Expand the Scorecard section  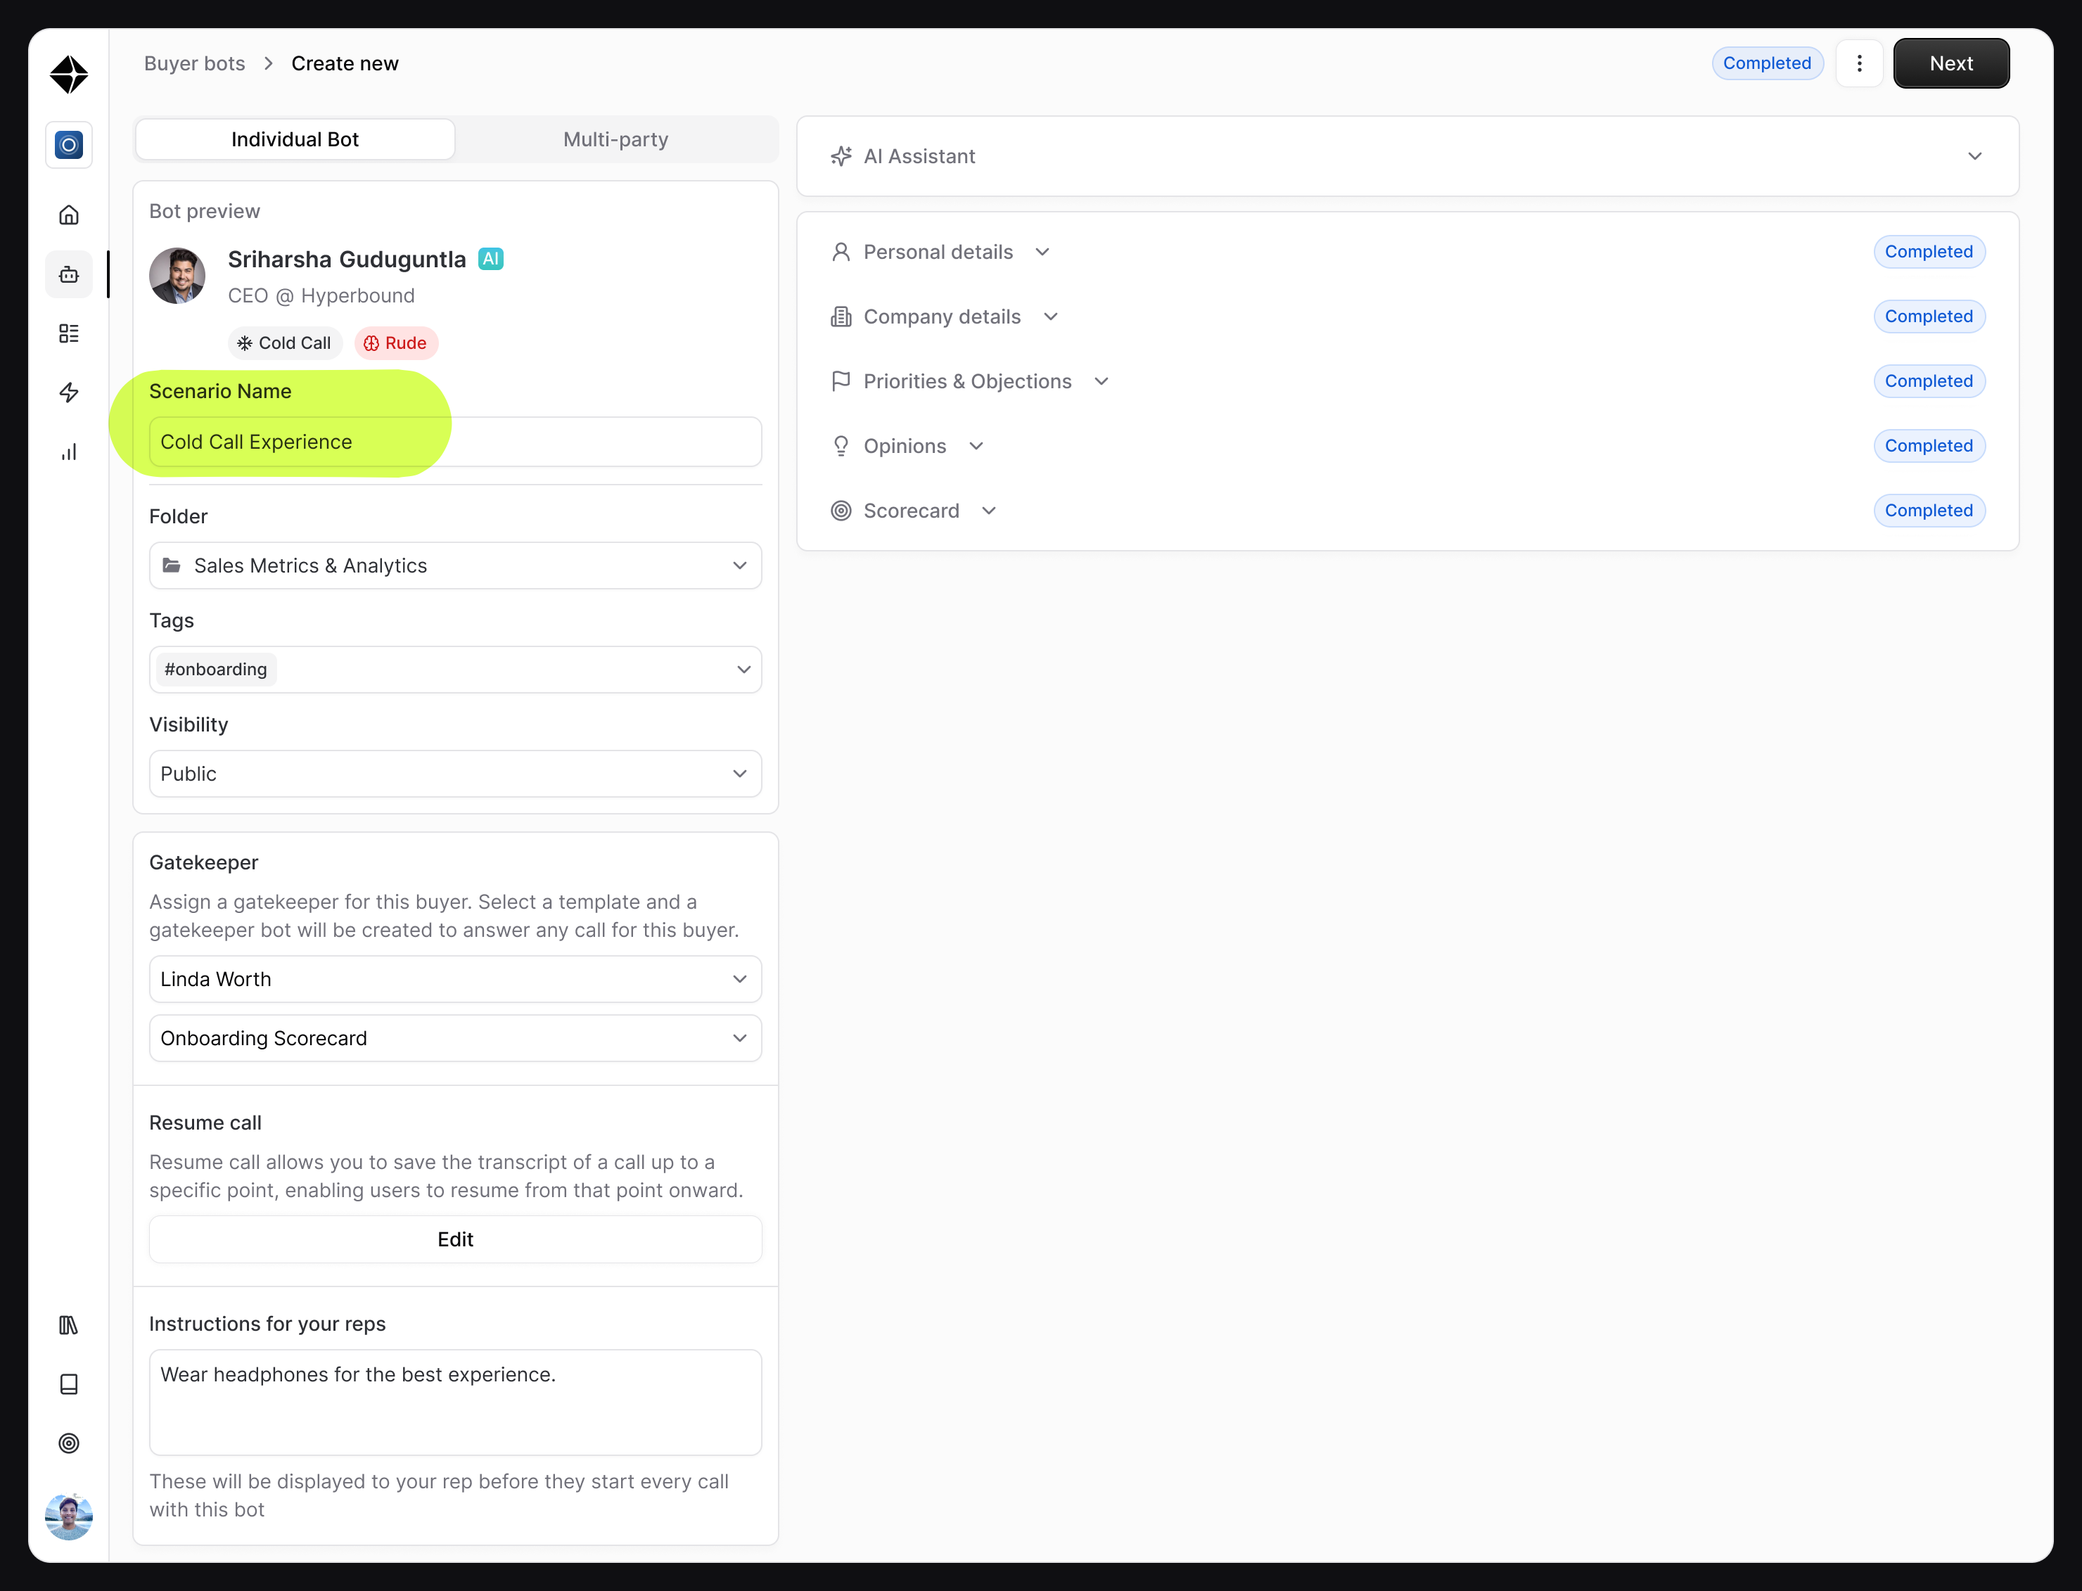click(x=990, y=511)
